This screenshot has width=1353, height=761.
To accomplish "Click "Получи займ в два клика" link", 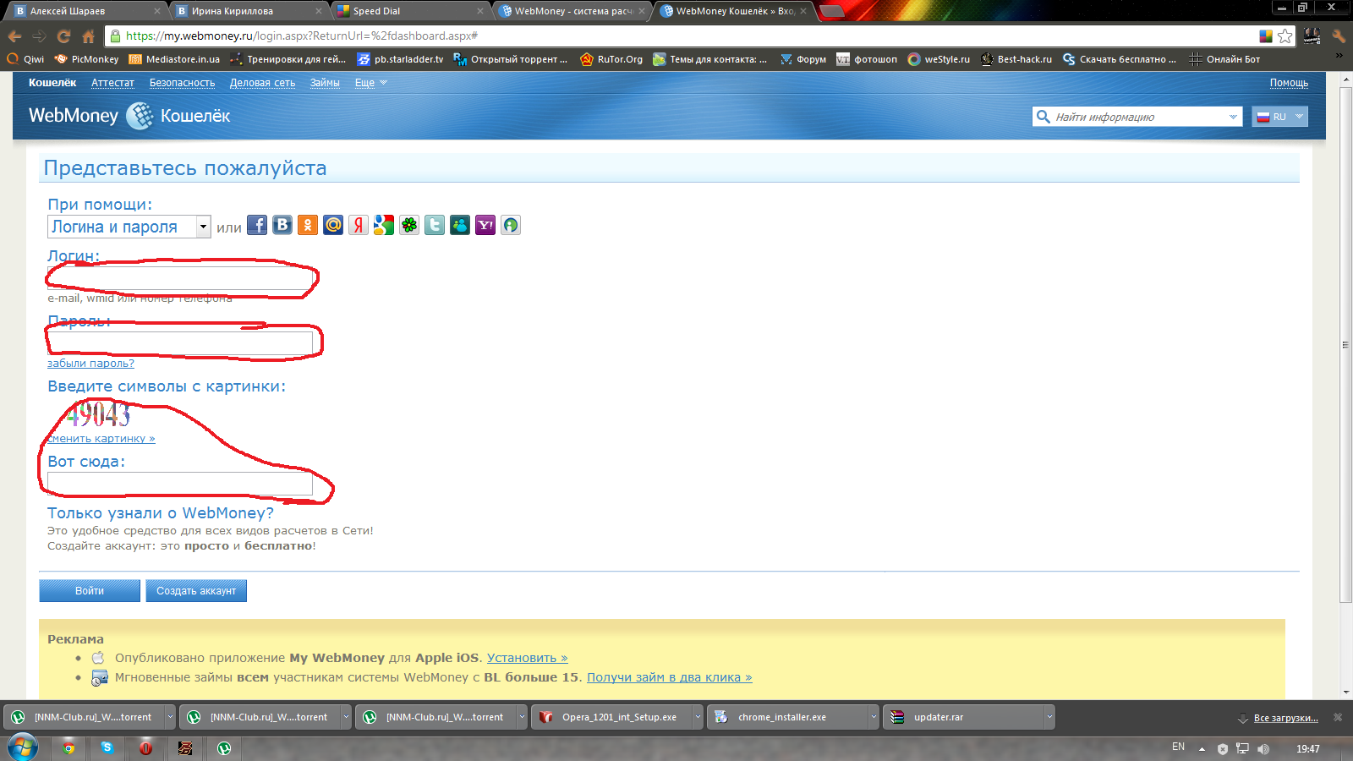I will click(670, 677).
